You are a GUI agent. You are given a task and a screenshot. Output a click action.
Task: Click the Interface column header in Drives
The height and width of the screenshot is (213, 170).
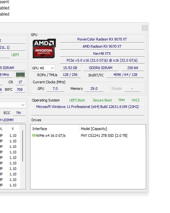(54, 129)
